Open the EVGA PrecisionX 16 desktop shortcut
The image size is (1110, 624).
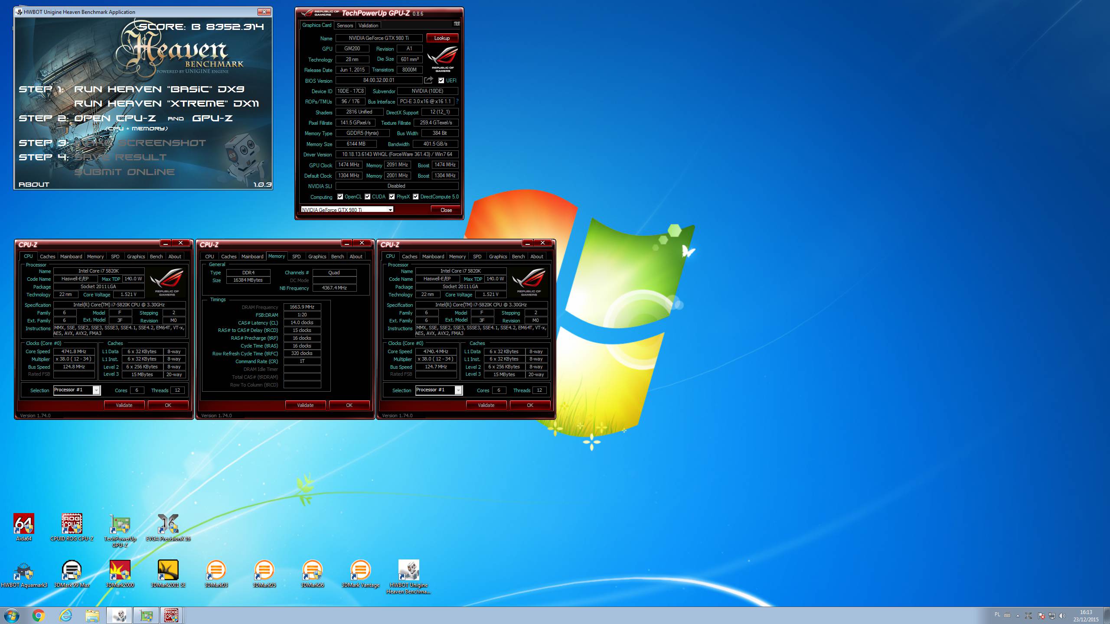[x=168, y=527]
